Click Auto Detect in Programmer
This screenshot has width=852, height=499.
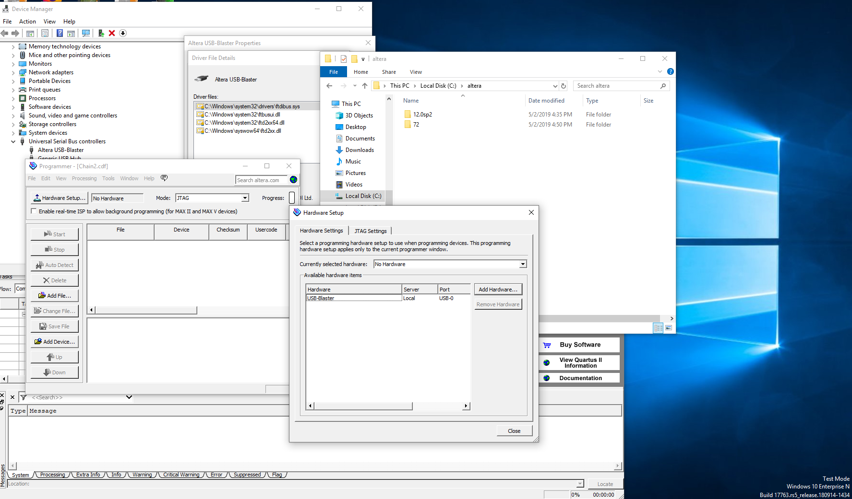point(54,265)
